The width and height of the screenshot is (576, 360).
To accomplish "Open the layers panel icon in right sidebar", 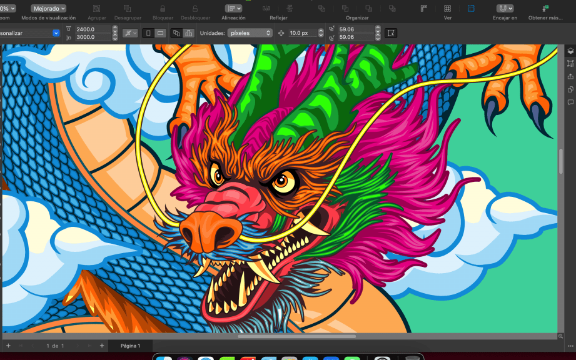I will pyautogui.click(x=570, y=51).
